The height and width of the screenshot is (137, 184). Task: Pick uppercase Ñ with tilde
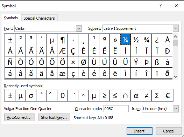click(x=10, y=62)
